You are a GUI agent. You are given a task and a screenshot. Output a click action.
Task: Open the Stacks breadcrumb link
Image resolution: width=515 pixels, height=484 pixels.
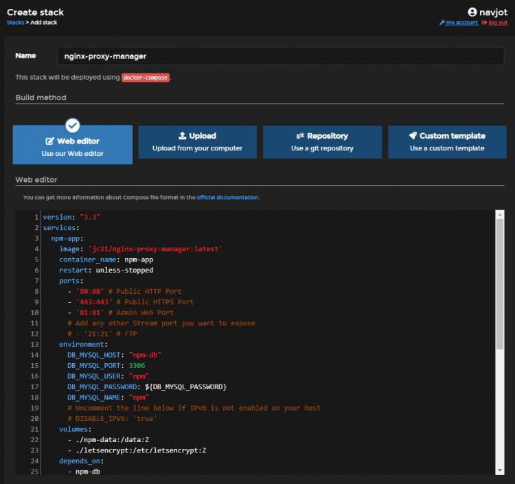coord(15,23)
